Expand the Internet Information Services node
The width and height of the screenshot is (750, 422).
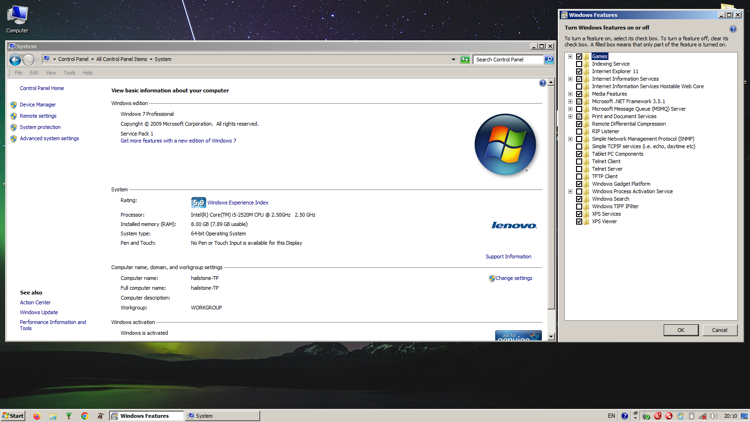[570, 79]
